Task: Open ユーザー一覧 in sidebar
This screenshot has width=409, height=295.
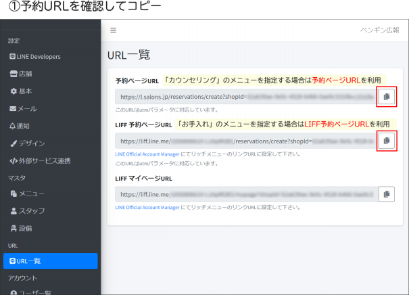Action: [37, 292]
